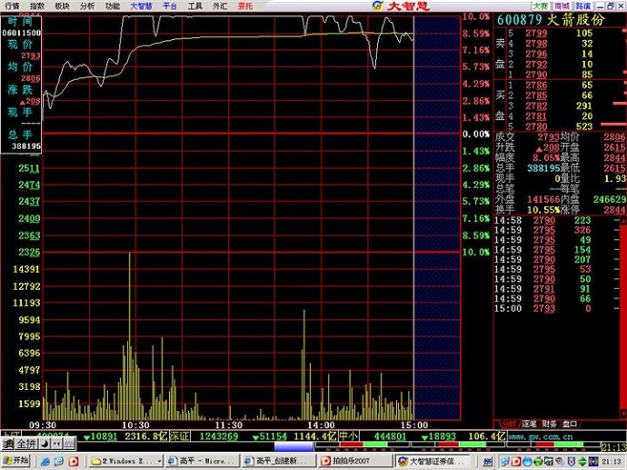Open the 分析 menu

pyautogui.click(x=86, y=5)
